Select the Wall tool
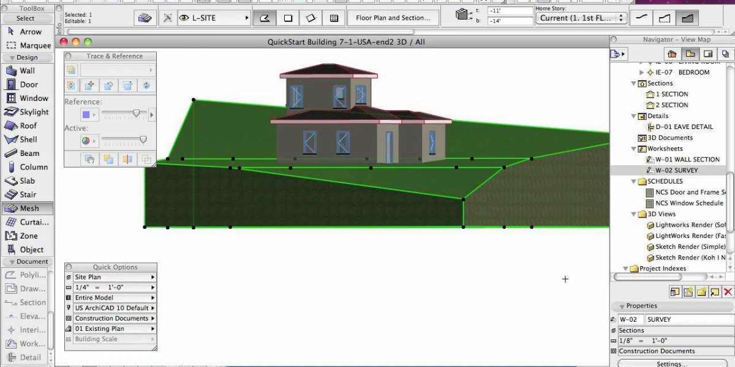Viewport: 735px width, 367px height. click(x=27, y=70)
